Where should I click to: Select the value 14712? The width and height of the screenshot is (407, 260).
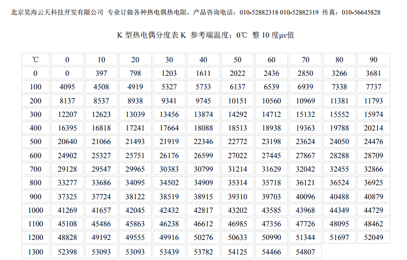pos(271,114)
